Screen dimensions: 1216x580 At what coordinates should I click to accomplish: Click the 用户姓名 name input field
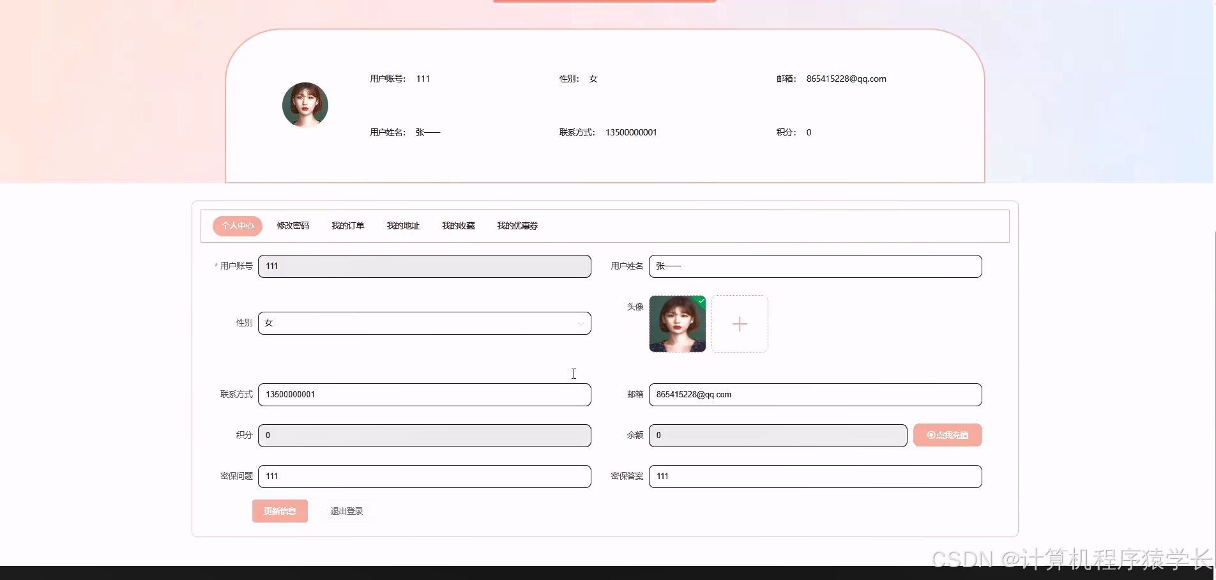[815, 266]
